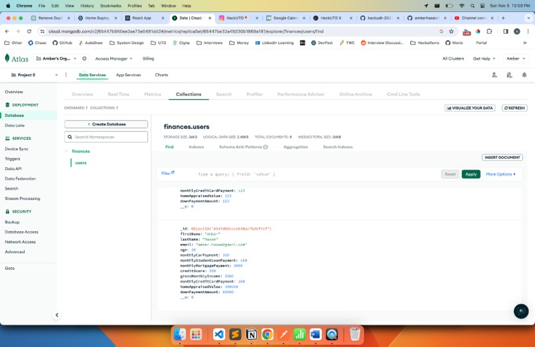The image size is (535, 347).
Task: Open the Project 0 selector dropdown
Action: 34,75
